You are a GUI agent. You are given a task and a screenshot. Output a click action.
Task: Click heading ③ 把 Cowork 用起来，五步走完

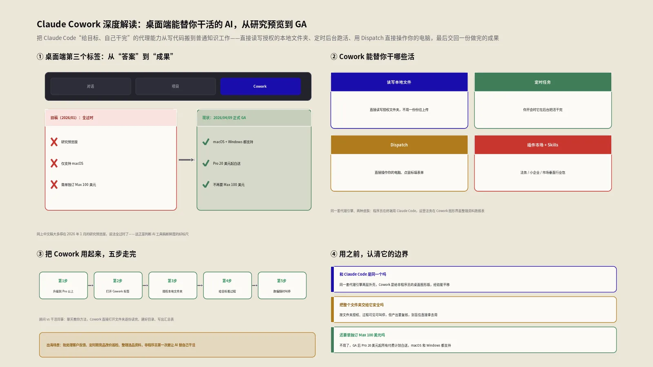tap(87, 254)
